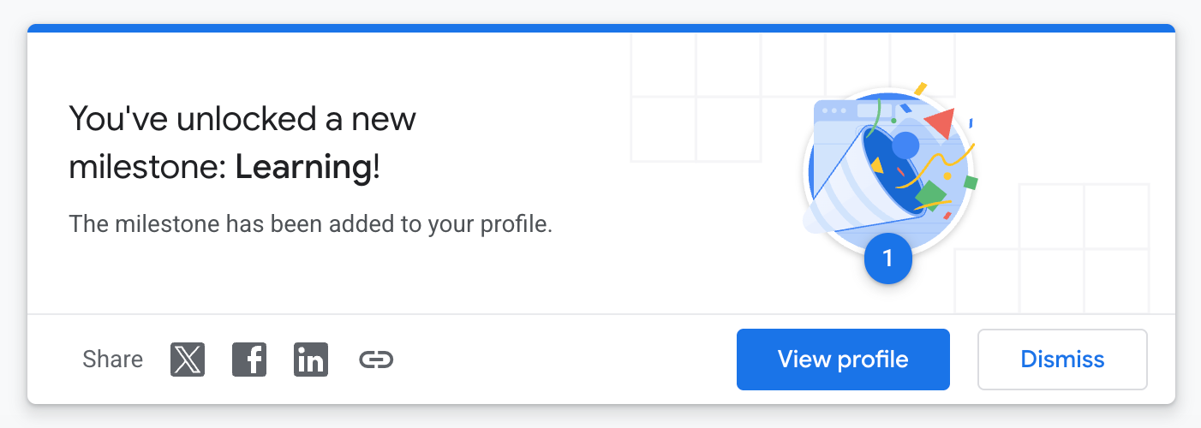The image size is (1201, 428).
Task: Click the blue bar atop the card
Action: pos(600,28)
